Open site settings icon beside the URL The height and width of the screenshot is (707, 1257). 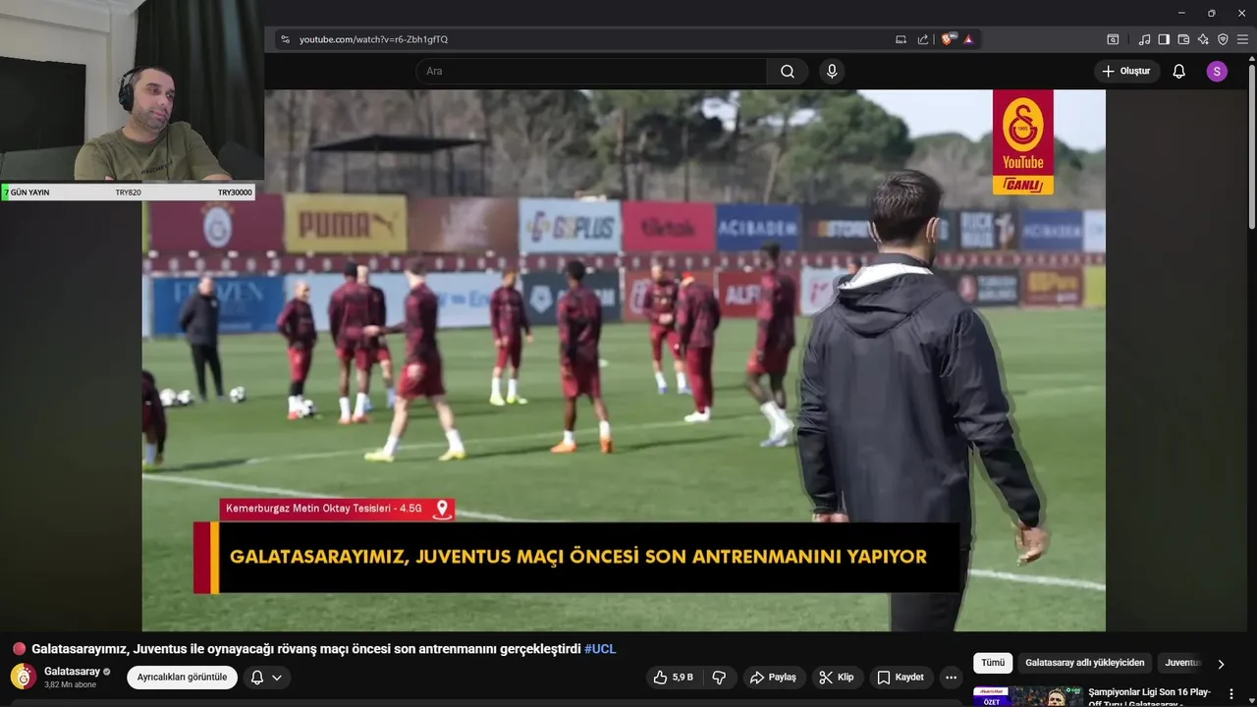285,39
